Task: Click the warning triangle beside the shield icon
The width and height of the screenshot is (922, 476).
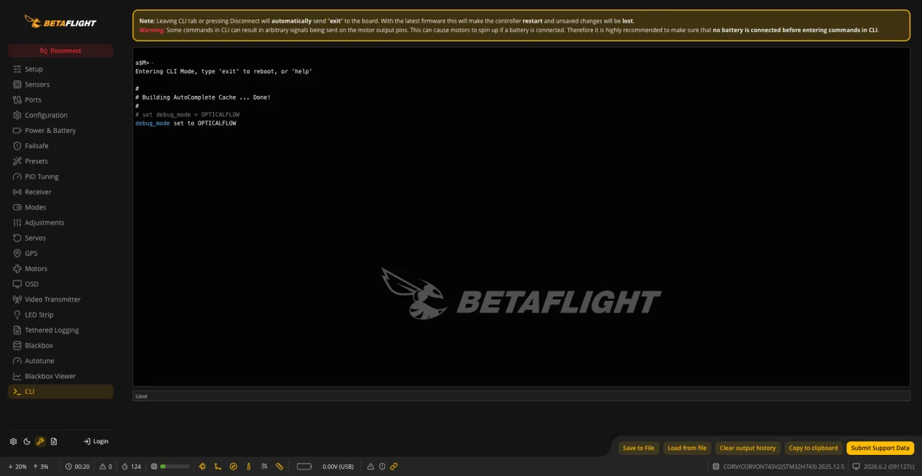Action: click(x=370, y=467)
